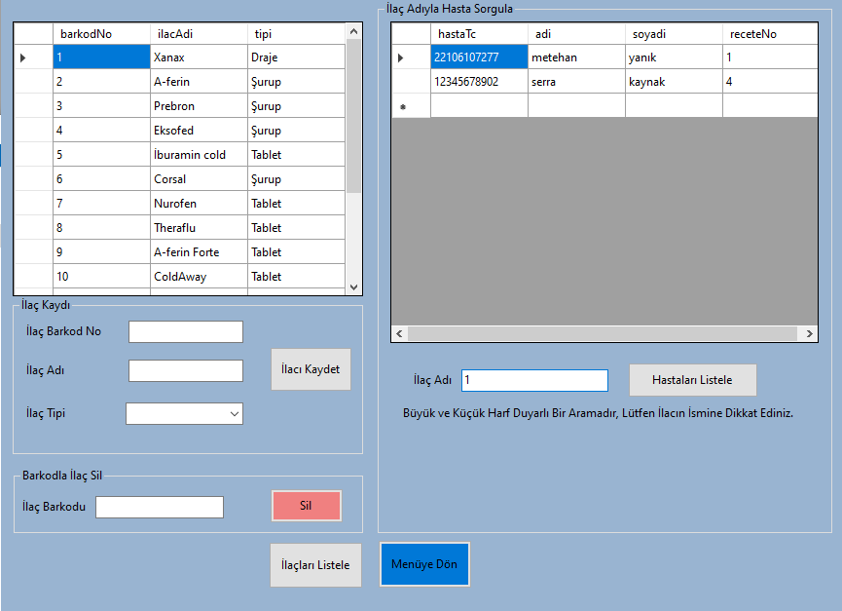Click the İlaçları Listele button
The height and width of the screenshot is (611, 842).
click(315, 564)
